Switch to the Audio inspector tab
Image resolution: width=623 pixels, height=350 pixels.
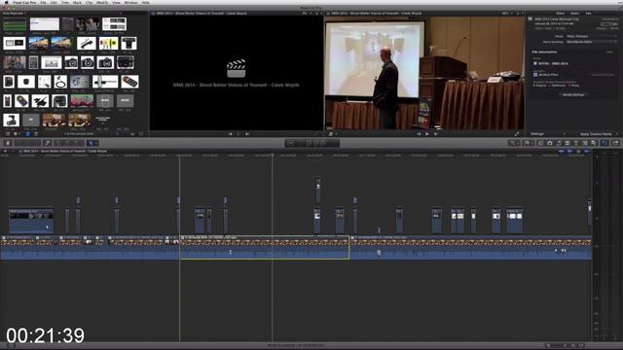coord(575,13)
